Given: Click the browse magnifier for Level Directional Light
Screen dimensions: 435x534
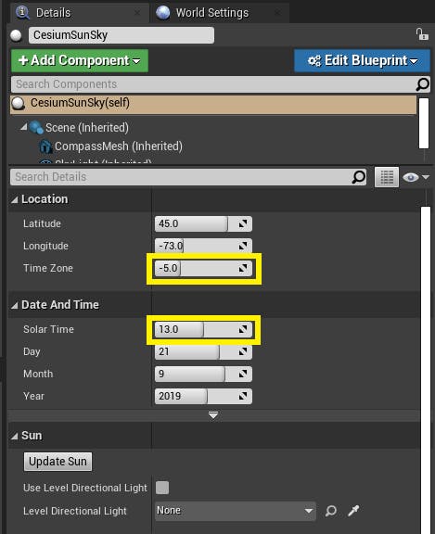Looking at the screenshot, I should [x=330, y=511].
